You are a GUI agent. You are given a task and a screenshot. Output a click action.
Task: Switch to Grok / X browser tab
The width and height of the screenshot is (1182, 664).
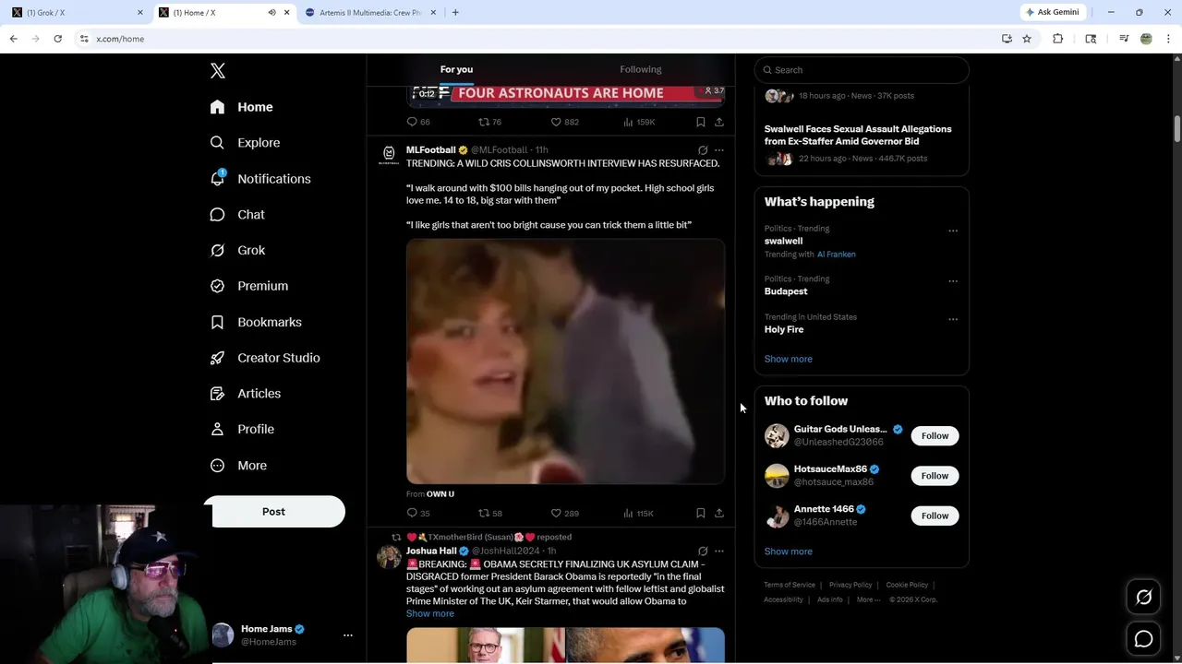coord(76,13)
